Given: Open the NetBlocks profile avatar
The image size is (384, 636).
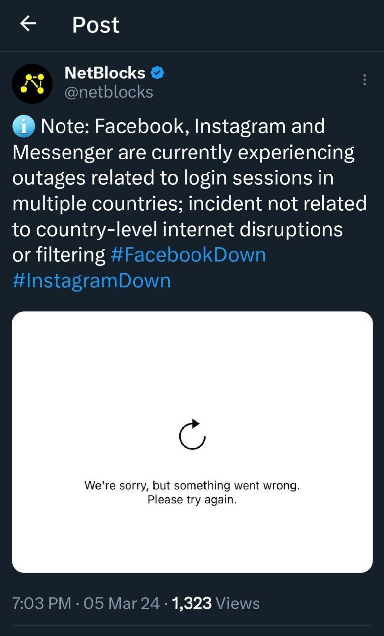Looking at the screenshot, I should (x=32, y=83).
